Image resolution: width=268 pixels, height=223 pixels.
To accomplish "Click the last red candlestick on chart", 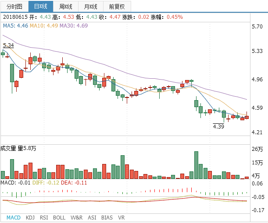I will 247,117.
